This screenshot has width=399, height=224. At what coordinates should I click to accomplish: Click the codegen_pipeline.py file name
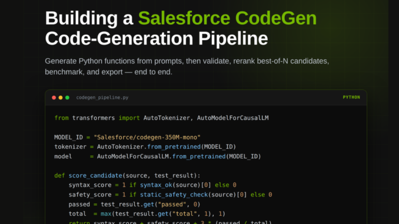(102, 98)
